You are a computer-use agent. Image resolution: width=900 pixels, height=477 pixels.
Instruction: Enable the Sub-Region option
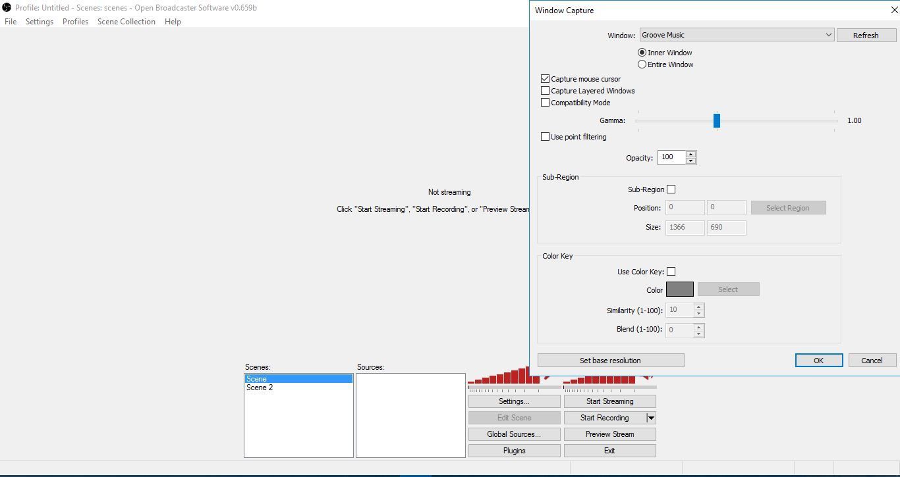pyautogui.click(x=671, y=189)
